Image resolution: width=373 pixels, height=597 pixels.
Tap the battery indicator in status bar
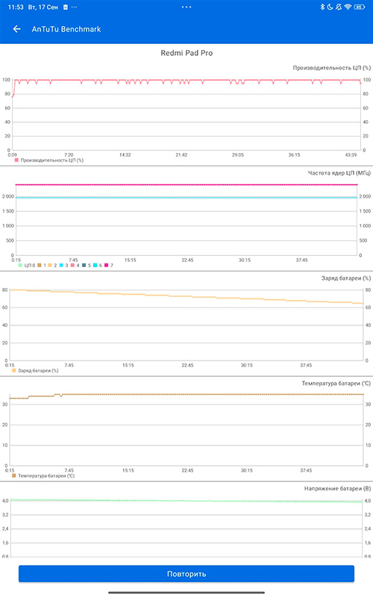[x=360, y=7]
